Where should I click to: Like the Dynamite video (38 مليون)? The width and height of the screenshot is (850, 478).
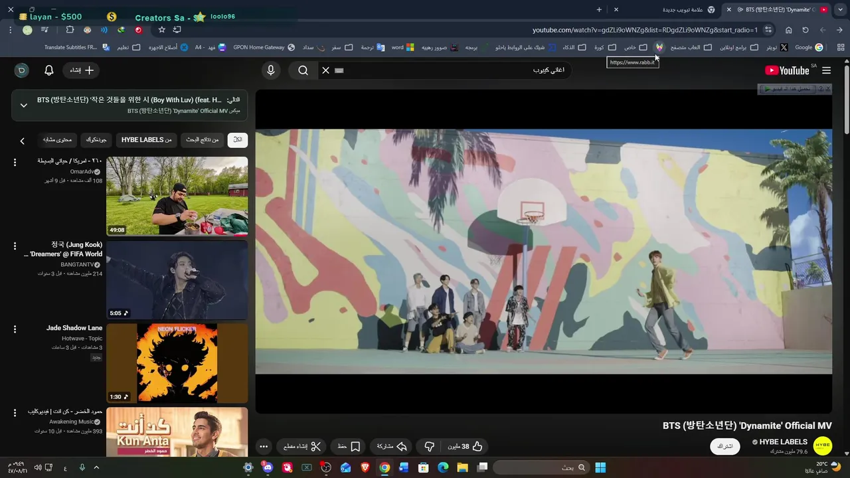(x=465, y=447)
